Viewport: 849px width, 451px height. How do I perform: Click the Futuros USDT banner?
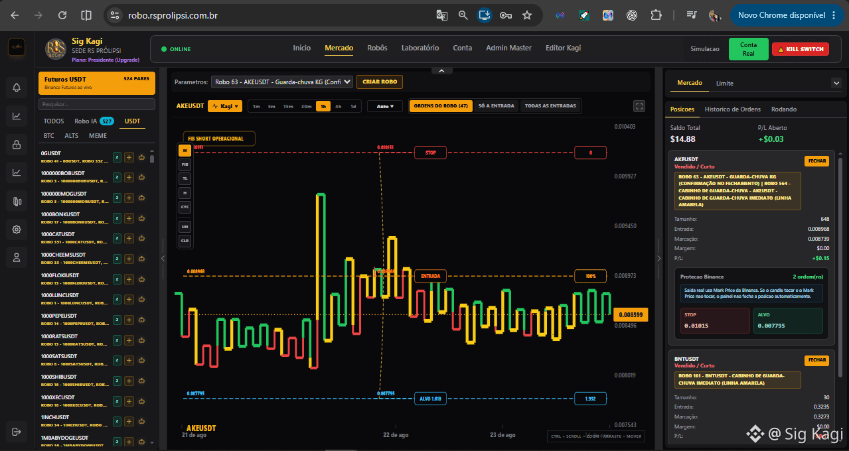[97, 82]
